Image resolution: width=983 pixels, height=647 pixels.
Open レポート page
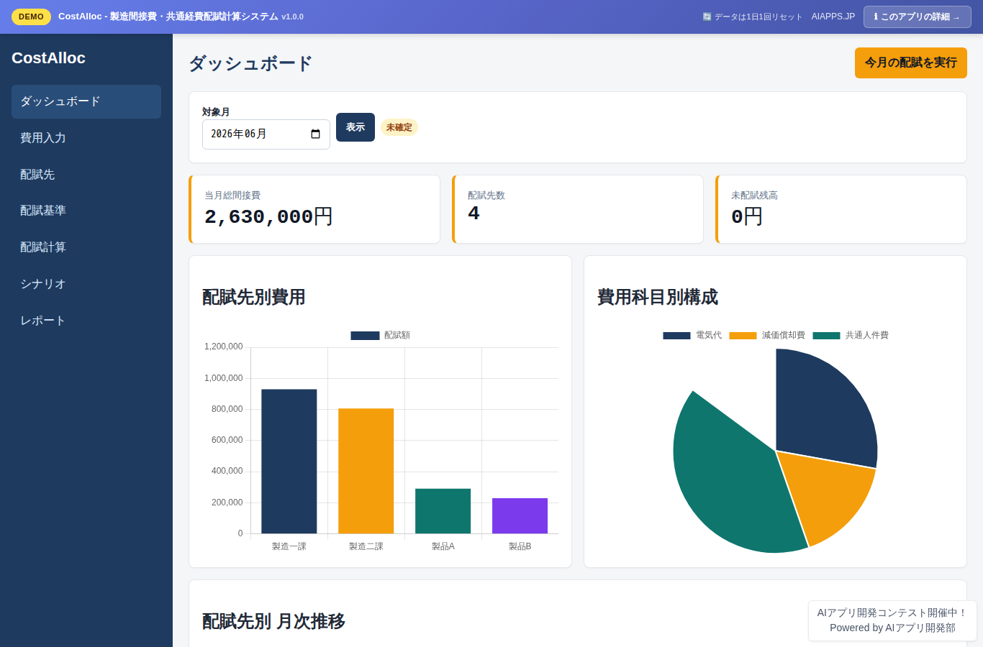(86, 321)
